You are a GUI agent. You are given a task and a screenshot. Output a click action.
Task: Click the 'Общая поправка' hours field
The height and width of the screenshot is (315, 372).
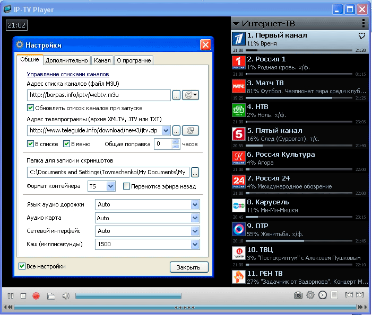[x=163, y=144]
